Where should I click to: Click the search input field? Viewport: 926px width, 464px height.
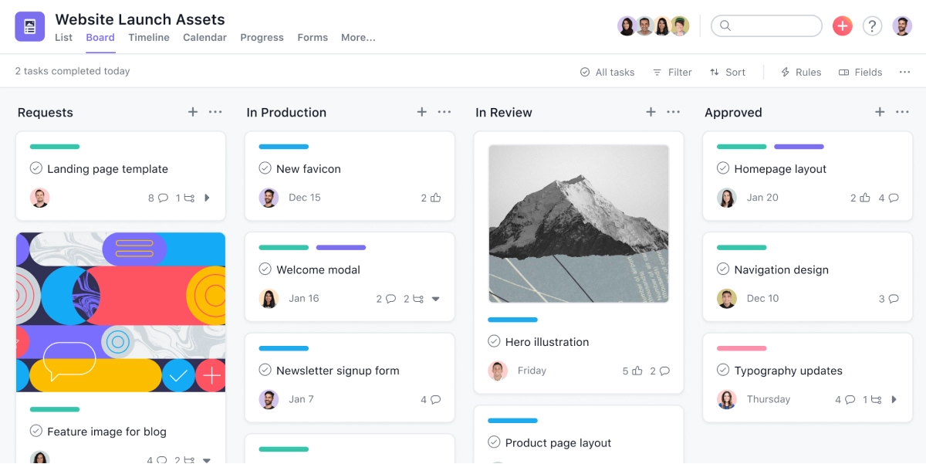coord(766,25)
